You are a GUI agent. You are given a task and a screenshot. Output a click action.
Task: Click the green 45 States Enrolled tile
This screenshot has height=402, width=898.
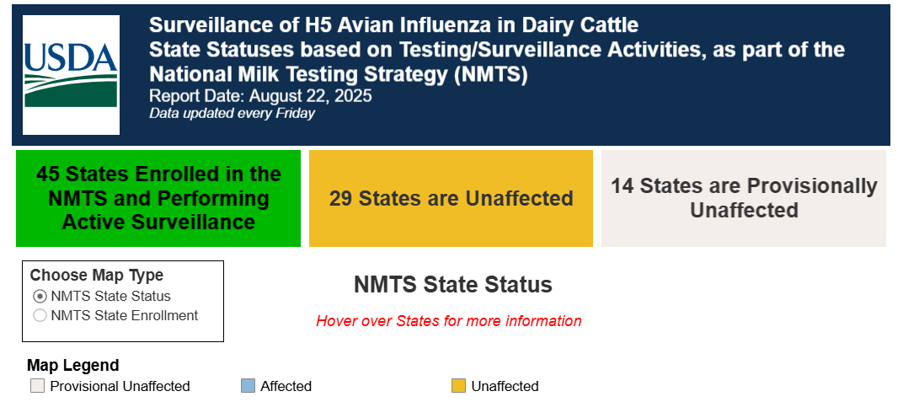tap(158, 198)
